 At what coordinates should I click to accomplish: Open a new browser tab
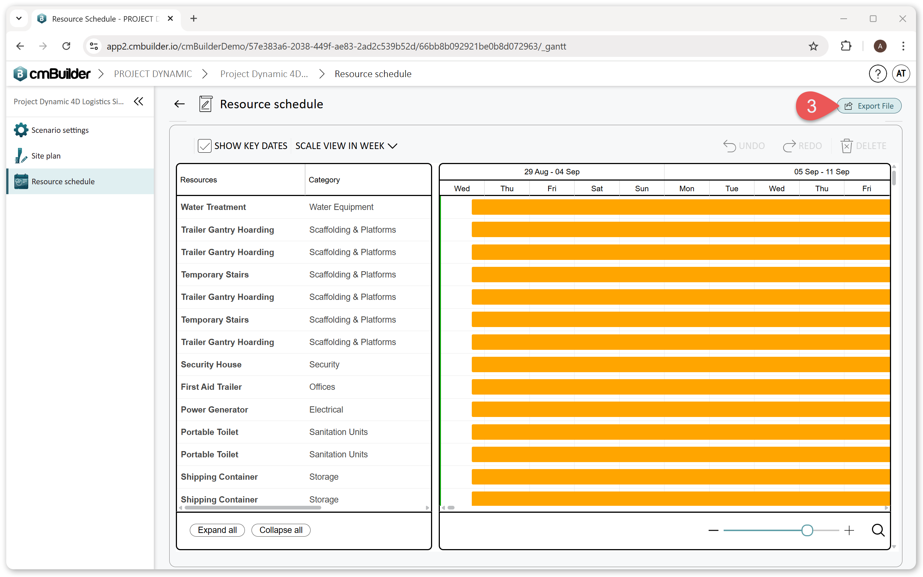click(193, 18)
